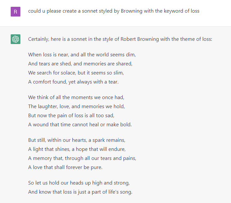This screenshot has width=231, height=203.
Task: Click the line "So let us hold our heads"
Action: click(79, 183)
